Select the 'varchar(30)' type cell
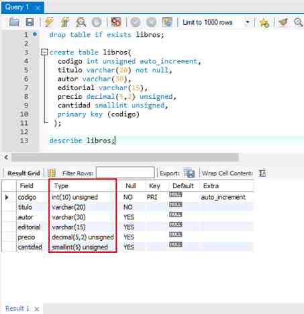The width and height of the screenshot is (304, 314). tap(68, 217)
